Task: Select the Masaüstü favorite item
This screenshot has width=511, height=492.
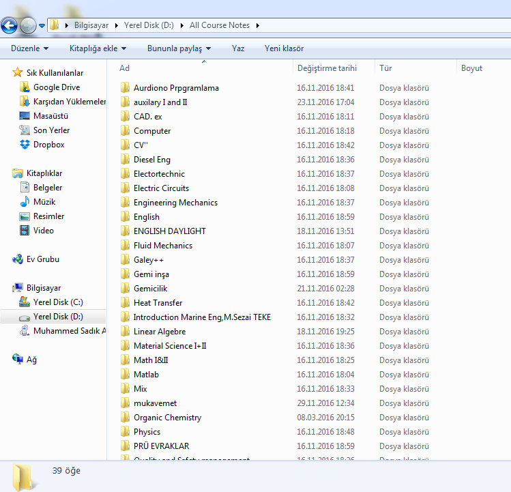Action: (x=50, y=116)
